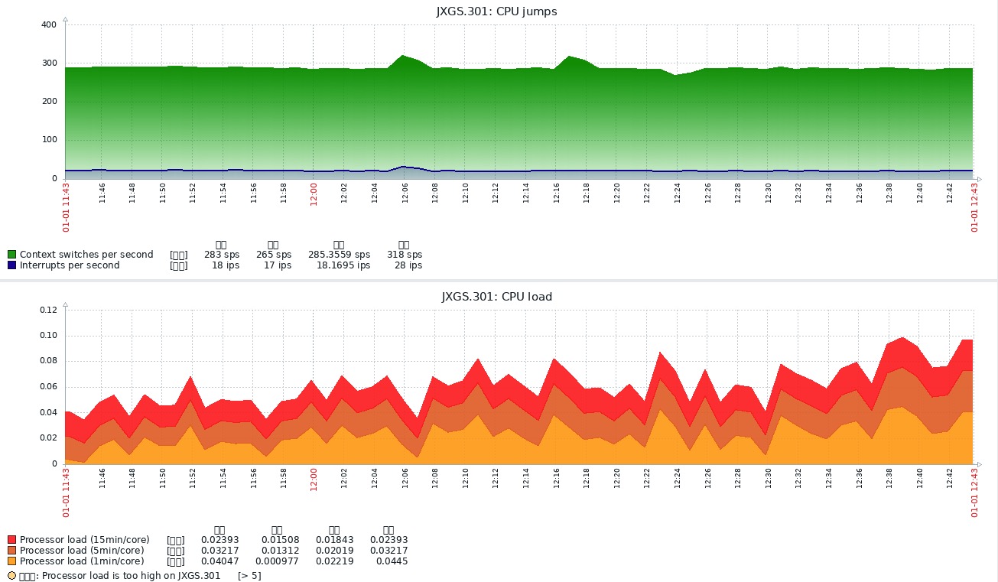
Task: Click the "Processor load (1min/core)" legend label
Action: pyautogui.click(x=81, y=561)
